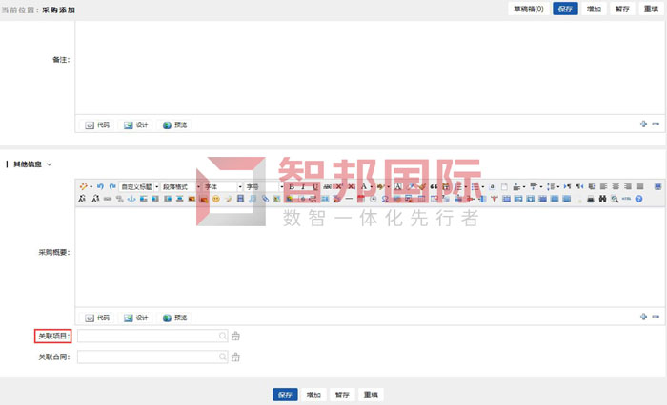Switch 采购概要 editor to 设计 tab
Screen dimensions: 667x405
(x=136, y=317)
